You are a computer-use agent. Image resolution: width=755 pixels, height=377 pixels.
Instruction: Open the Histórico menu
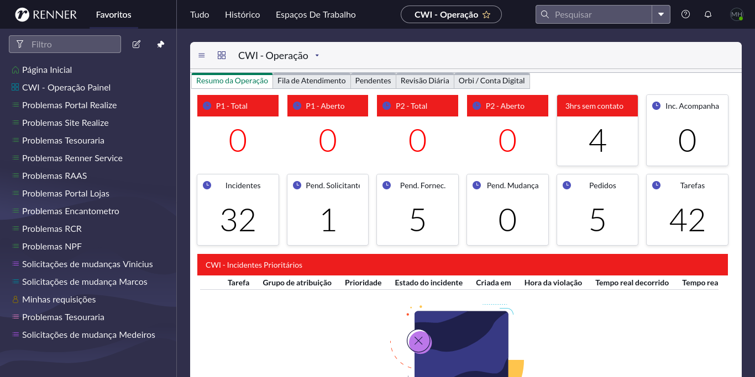click(242, 15)
